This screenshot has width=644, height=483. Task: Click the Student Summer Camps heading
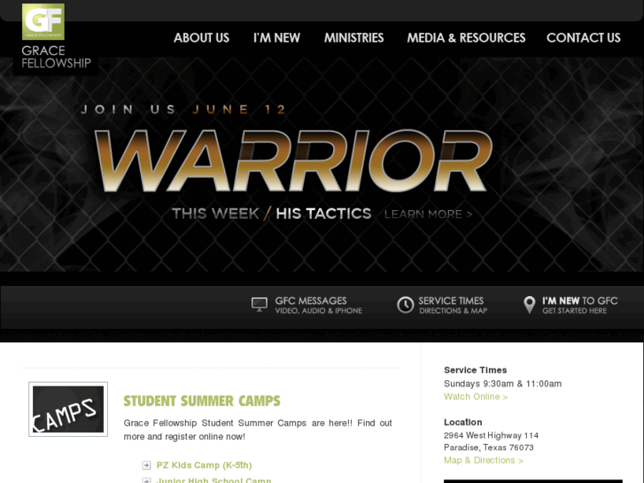pyautogui.click(x=202, y=401)
